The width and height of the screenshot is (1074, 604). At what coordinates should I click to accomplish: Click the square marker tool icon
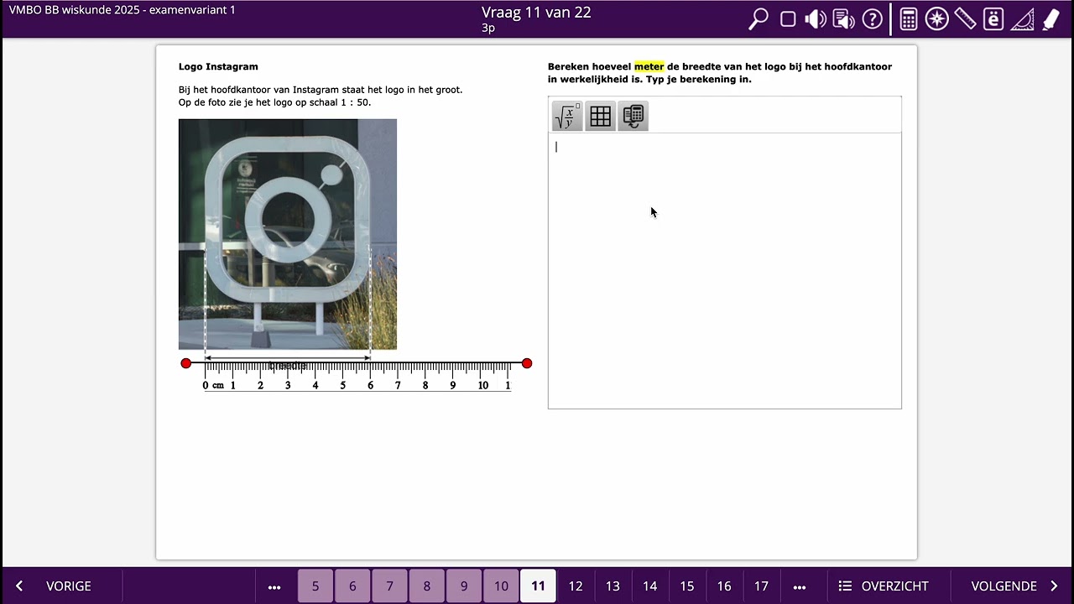click(x=788, y=19)
